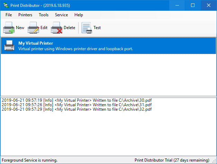Click the My Virtual Printer list icon
217x164 pixels.
coord(9,46)
